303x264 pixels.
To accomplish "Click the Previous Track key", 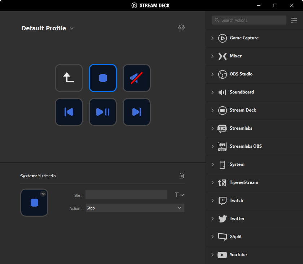I will point(69,112).
